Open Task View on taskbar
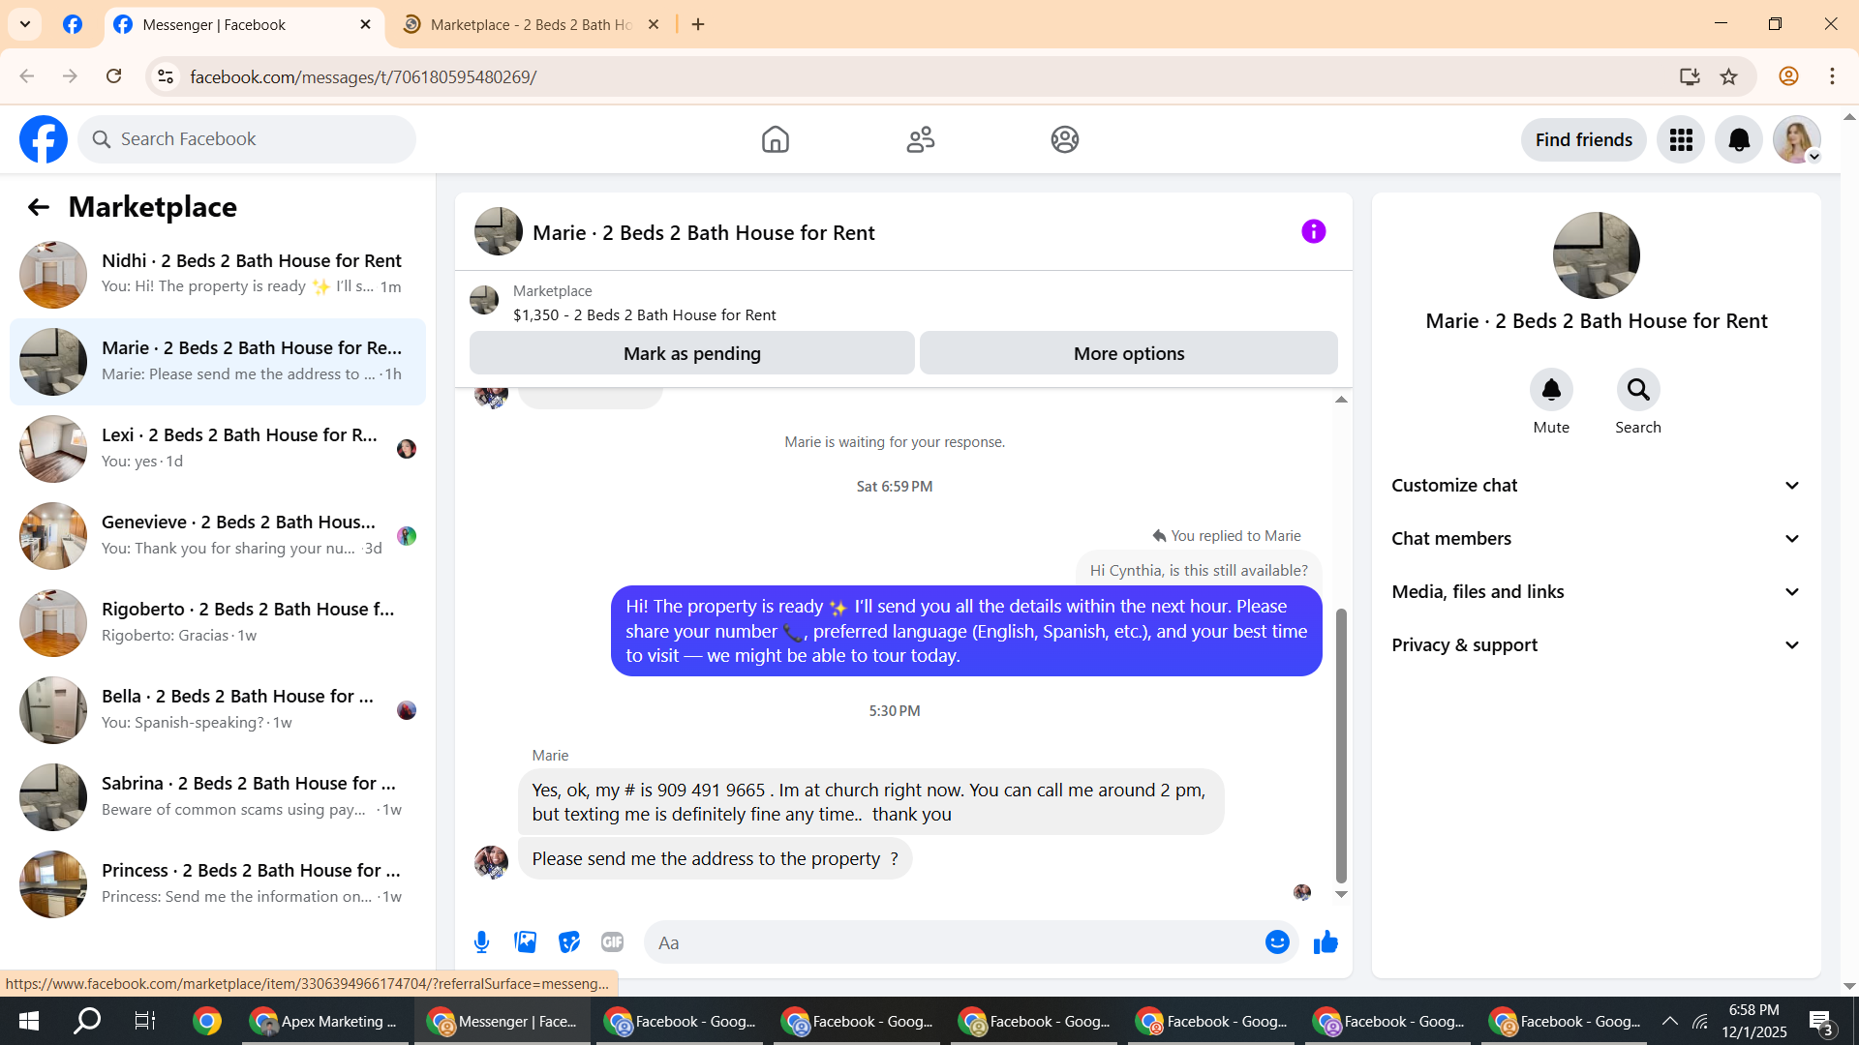 pos(145,1021)
